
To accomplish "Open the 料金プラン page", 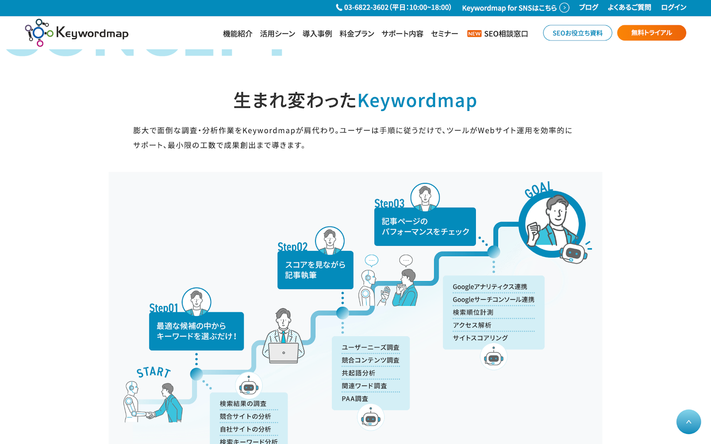I will (x=357, y=34).
